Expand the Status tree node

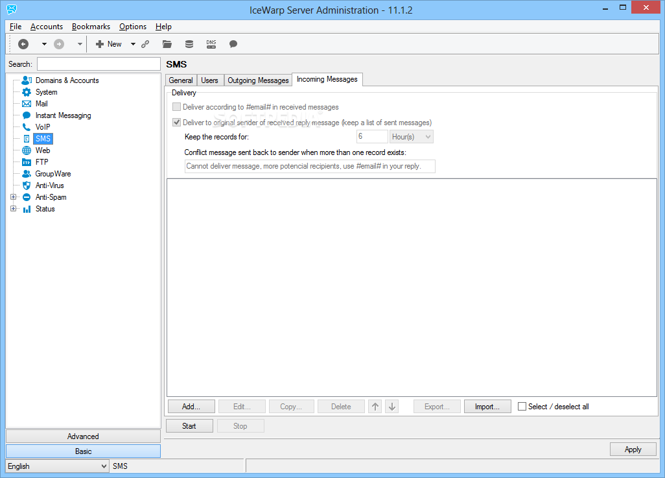pyautogui.click(x=13, y=209)
